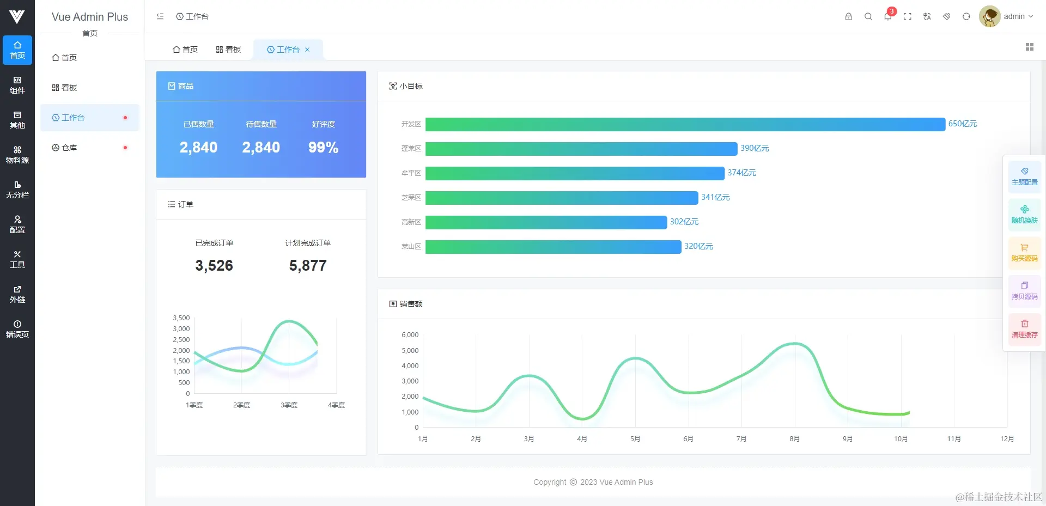Open search via the magnifier icon
The height and width of the screenshot is (506, 1046).
[868, 16]
